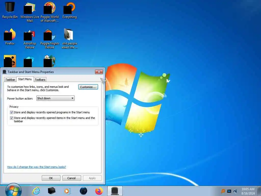Click the active Taskbar Properties taskbar button

point(115,191)
